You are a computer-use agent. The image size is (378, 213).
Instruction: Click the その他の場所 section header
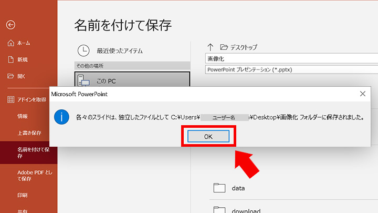[x=132, y=66]
